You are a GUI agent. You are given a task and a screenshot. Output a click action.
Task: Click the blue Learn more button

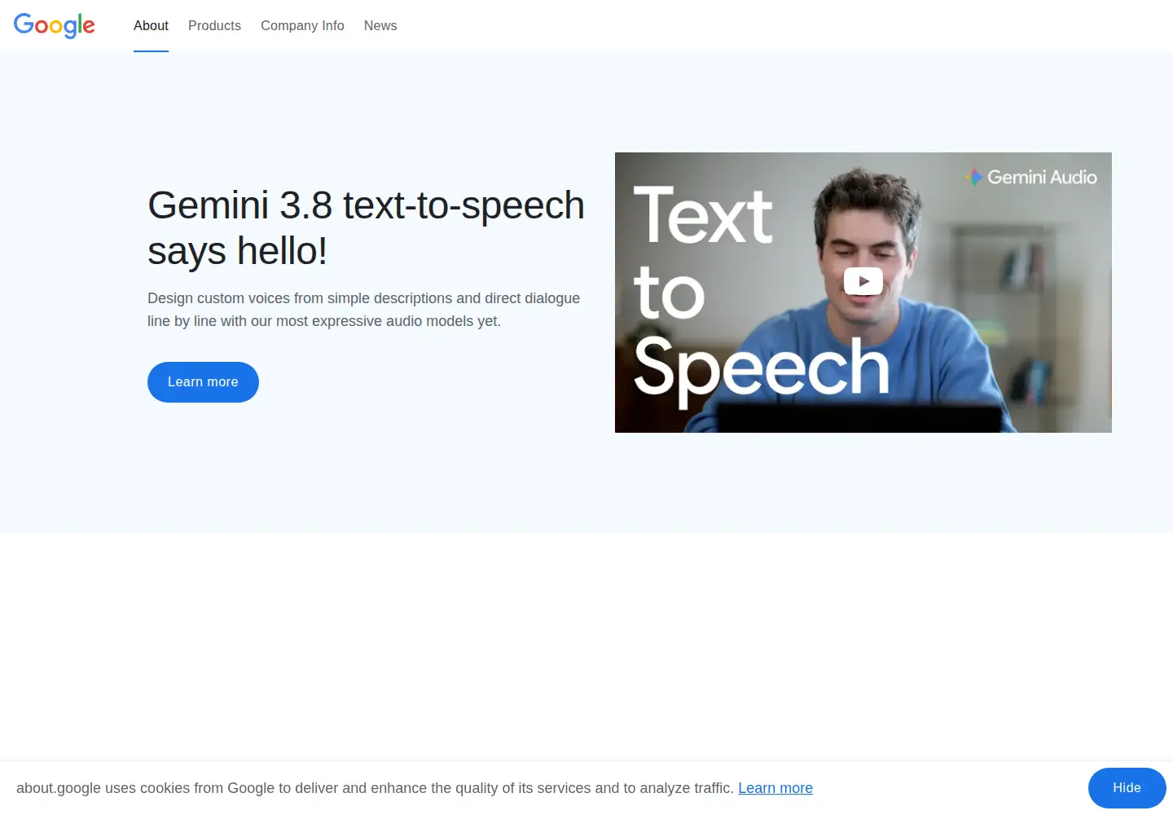(203, 382)
